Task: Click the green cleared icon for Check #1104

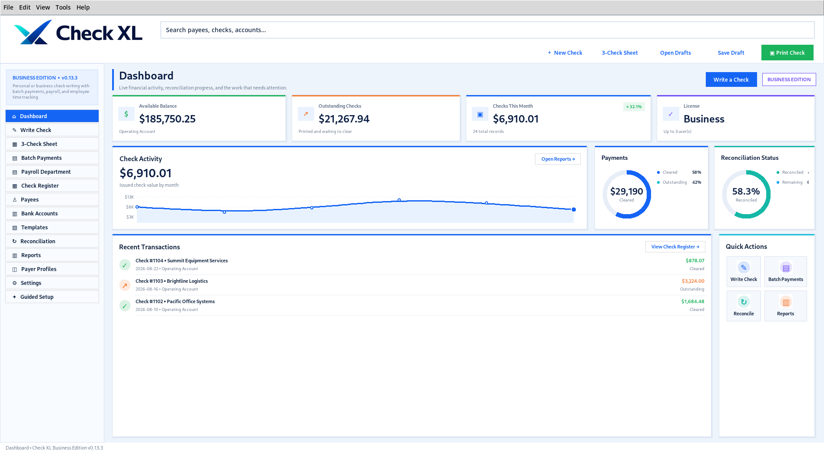Action: (x=125, y=265)
